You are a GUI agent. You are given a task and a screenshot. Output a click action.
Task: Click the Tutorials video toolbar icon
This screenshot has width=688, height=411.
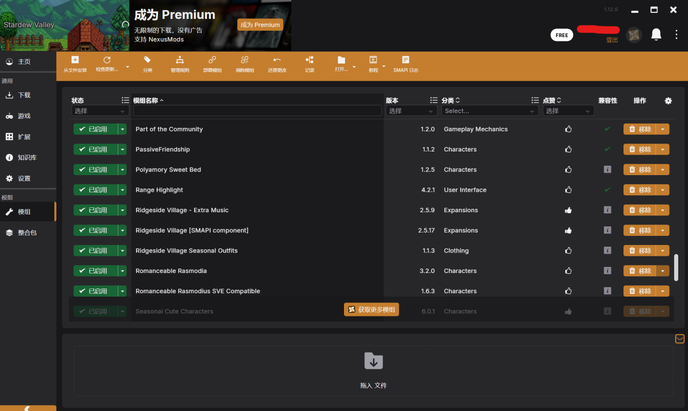373,60
